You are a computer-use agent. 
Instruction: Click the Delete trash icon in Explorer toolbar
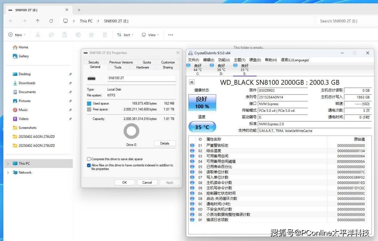click(105, 35)
